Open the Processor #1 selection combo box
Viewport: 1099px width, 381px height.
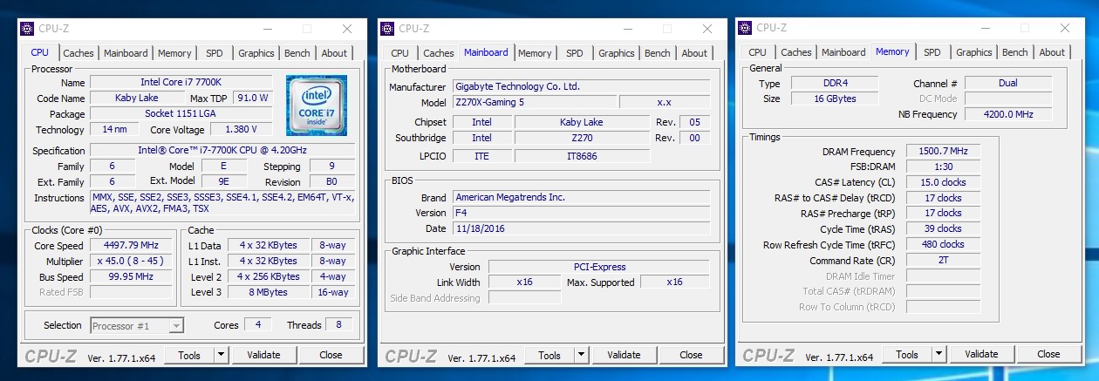tap(137, 325)
